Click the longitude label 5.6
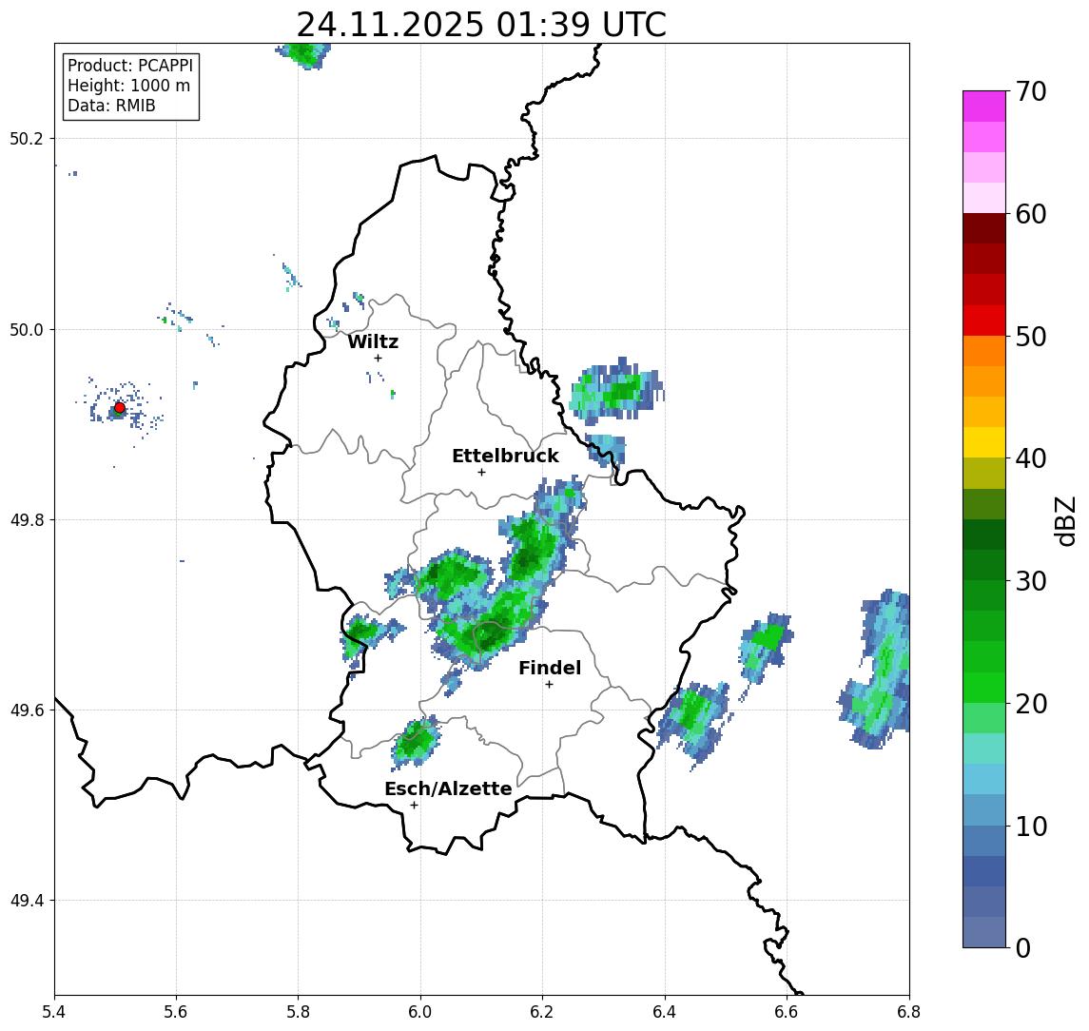This screenshot has width=1089, height=1031. [x=176, y=1012]
